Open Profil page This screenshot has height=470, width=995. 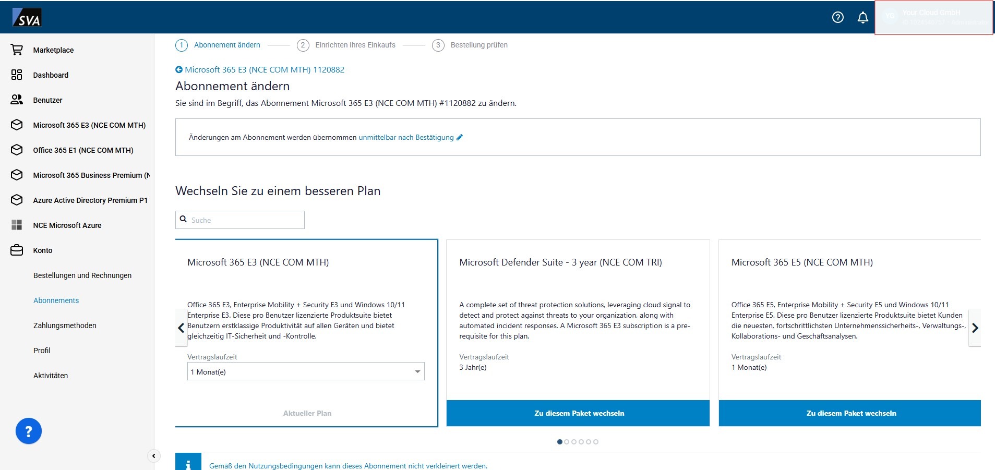click(42, 351)
